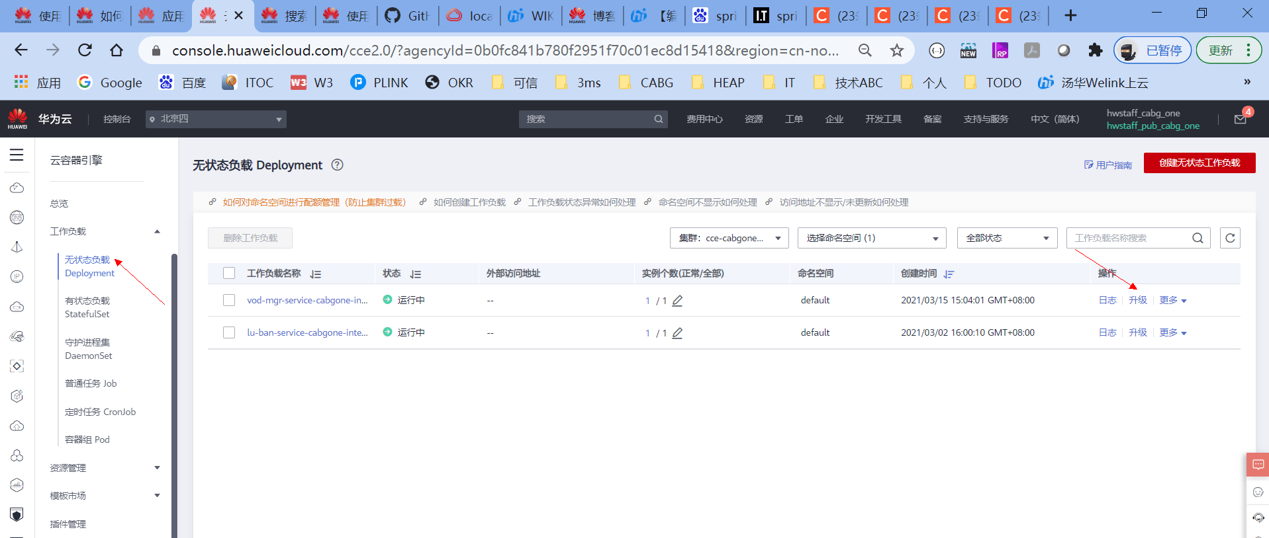The height and width of the screenshot is (538, 1269).
Task: Edit instance count for vod-mgr-service workload
Action: (x=677, y=301)
